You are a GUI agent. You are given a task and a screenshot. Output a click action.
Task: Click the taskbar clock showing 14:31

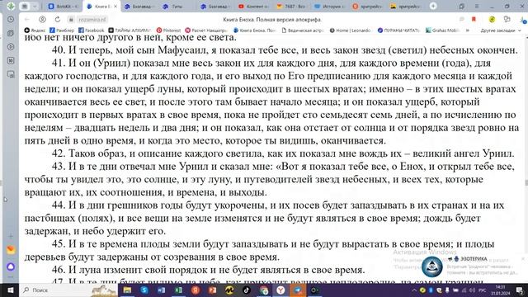pos(501,290)
